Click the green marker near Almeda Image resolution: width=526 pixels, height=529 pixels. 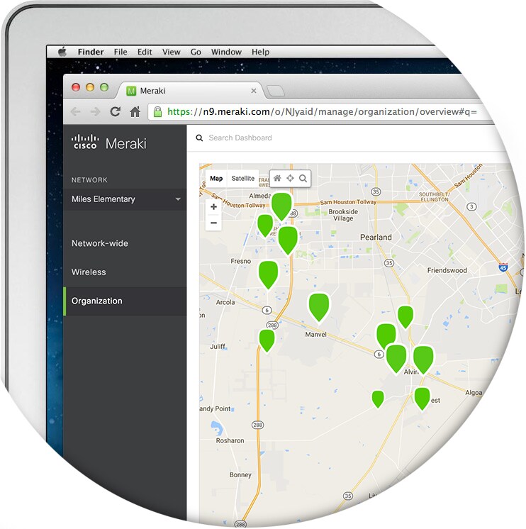point(281,206)
